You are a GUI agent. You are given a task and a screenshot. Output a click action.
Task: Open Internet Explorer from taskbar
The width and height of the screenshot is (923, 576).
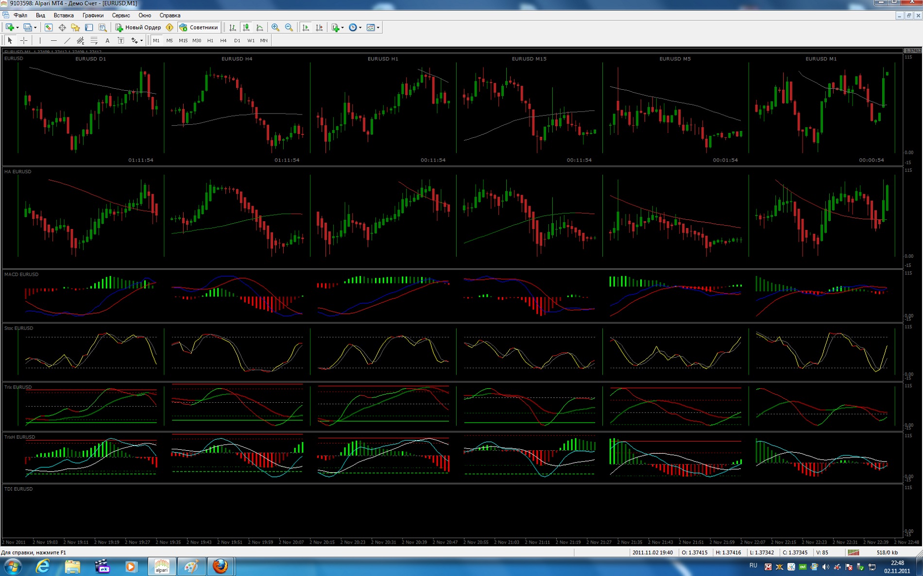point(43,566)
